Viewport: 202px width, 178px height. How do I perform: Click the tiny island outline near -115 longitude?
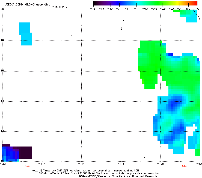[71, 35]
